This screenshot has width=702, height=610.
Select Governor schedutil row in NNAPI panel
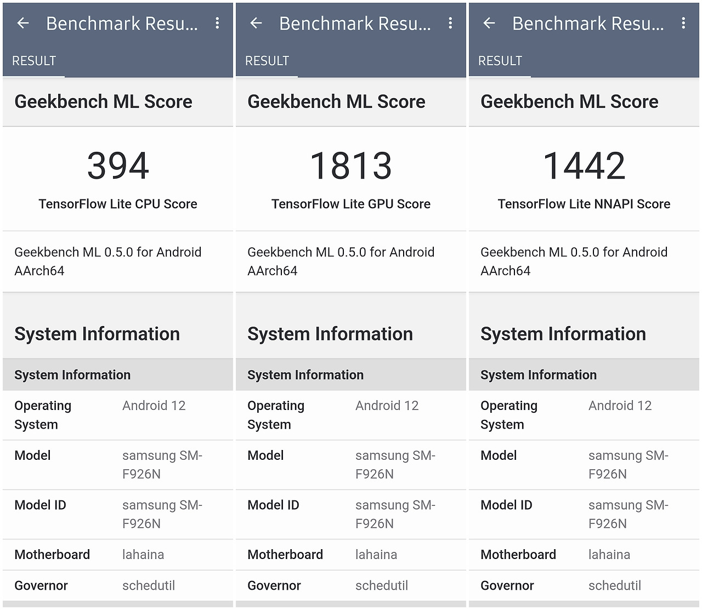point(584,585)
